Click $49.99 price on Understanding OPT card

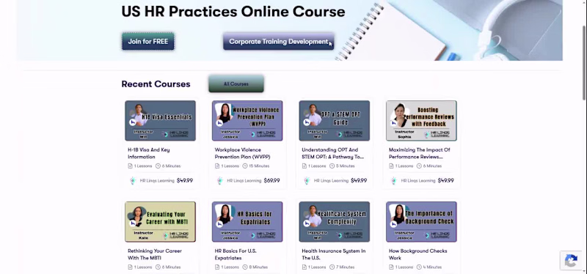coord(359,180)
